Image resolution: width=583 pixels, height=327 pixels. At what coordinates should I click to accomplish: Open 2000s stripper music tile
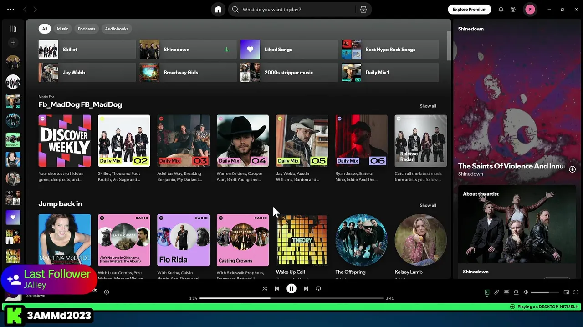(289, 73)
